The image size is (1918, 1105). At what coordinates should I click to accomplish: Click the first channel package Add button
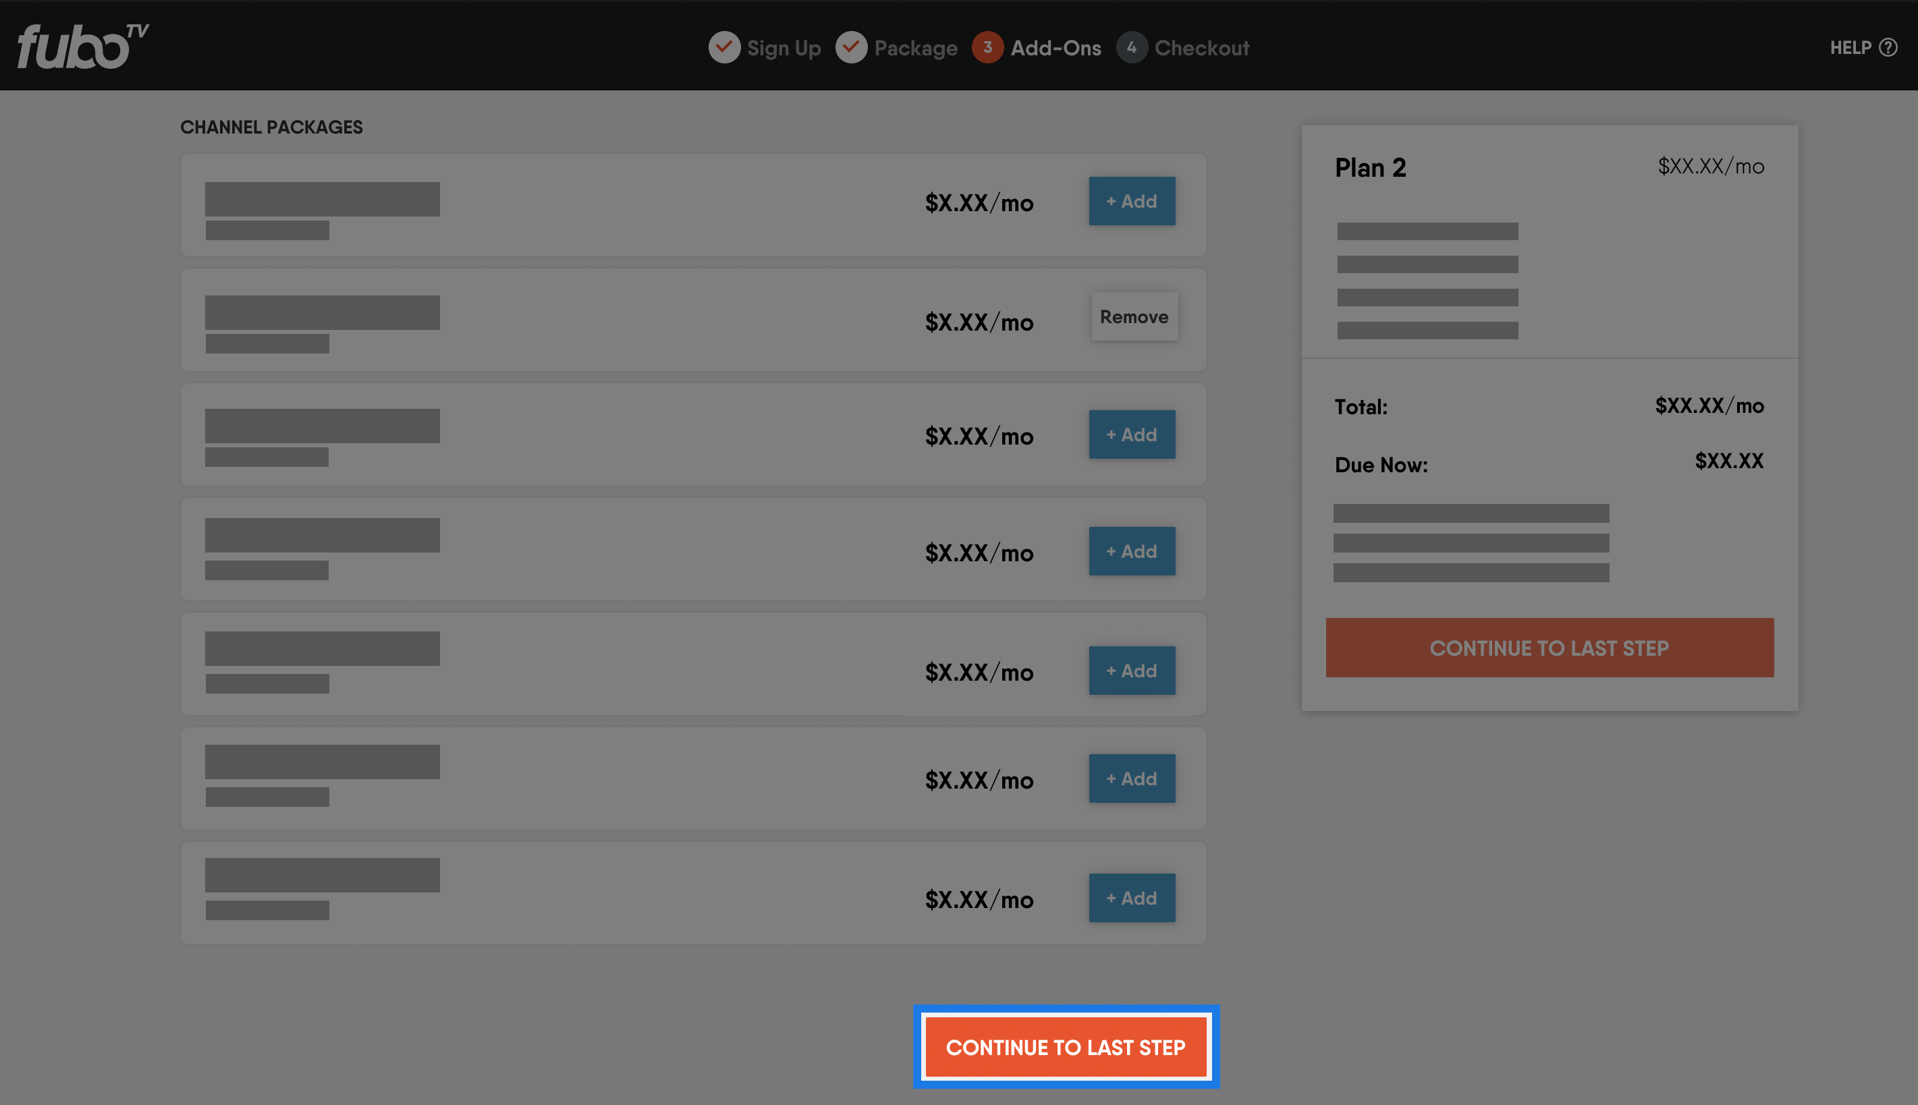point(1132,202)
